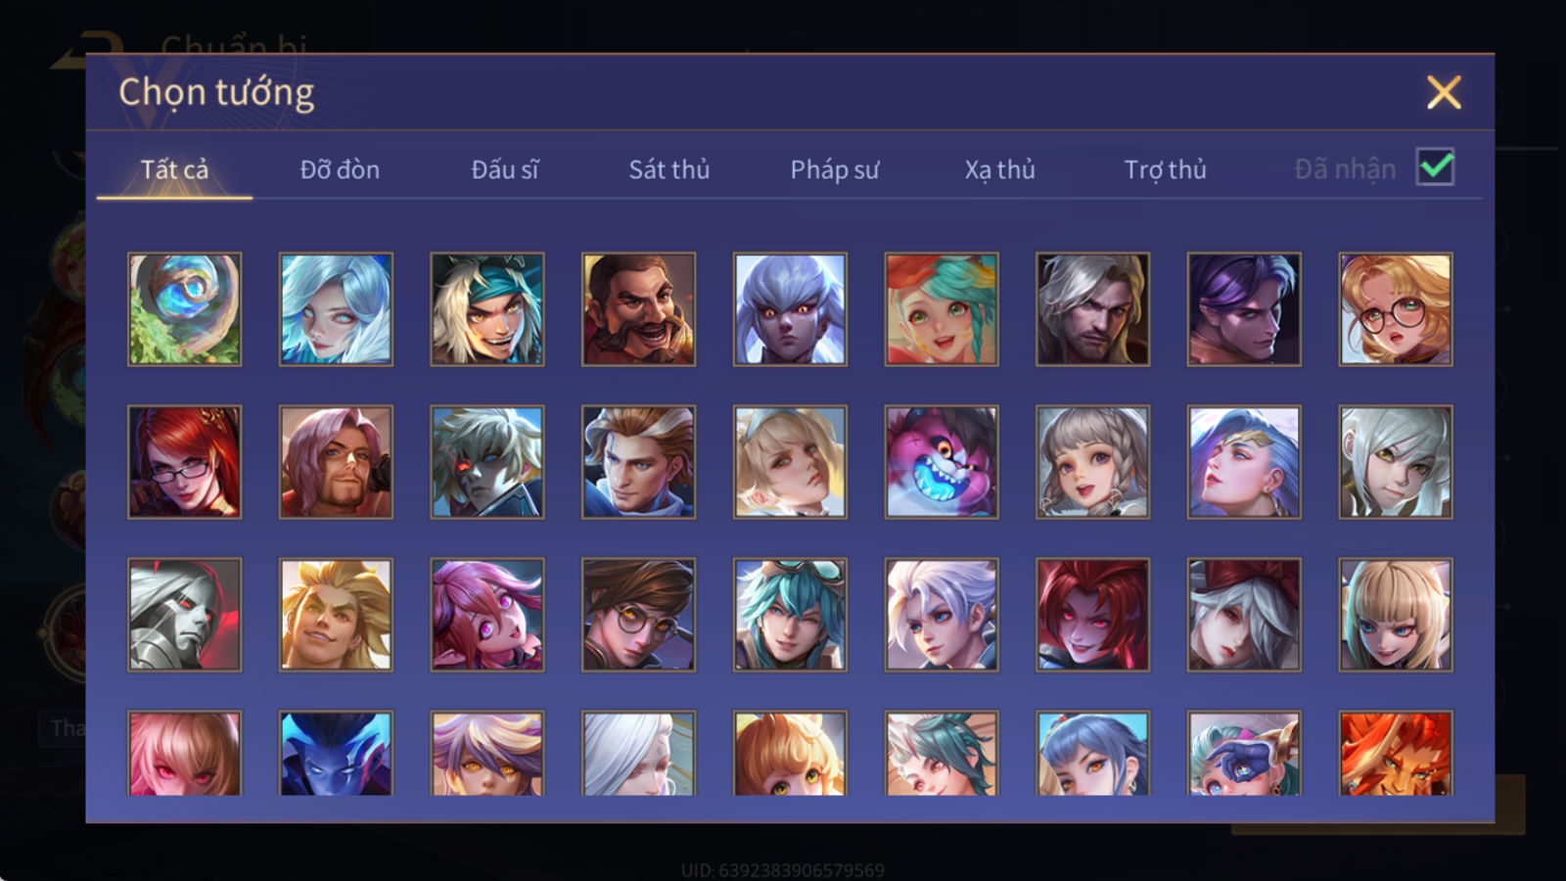Select the swirling galaxy orb hero portrait
The image size is (1566, 881).
(x=184, y=309)
